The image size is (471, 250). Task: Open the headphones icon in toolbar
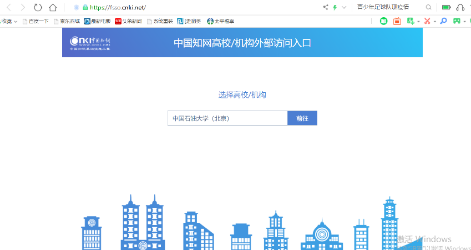pyautogui.click(x=460, y=7)
